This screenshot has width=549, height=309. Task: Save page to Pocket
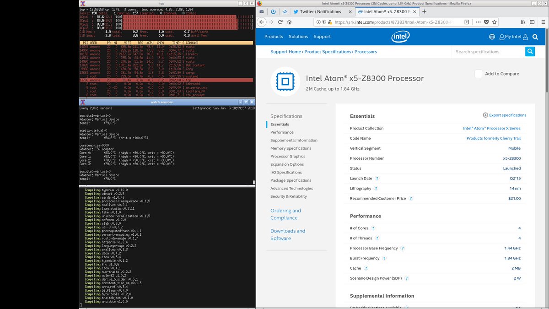486,22
